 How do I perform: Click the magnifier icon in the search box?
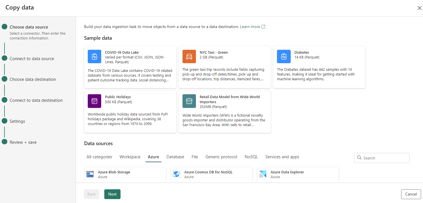pyautogui.click(x=359, y=158)
